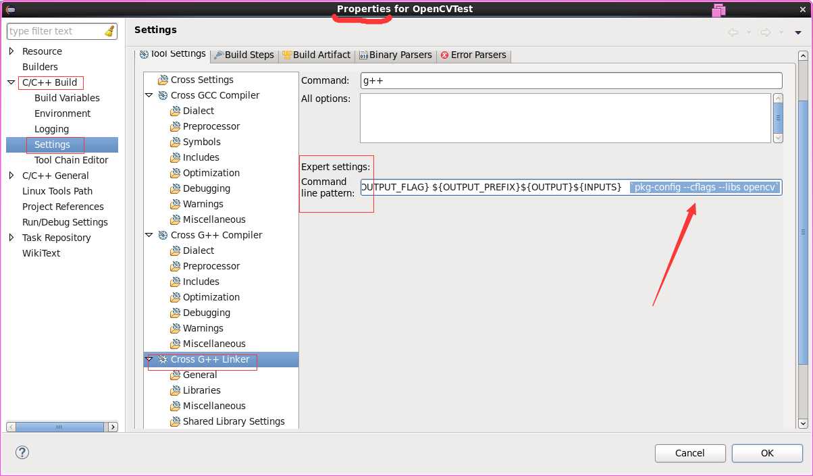Open the view menu triangle in Settings header
This screenshot has height=476, width=813.
[x=797, y=32]
